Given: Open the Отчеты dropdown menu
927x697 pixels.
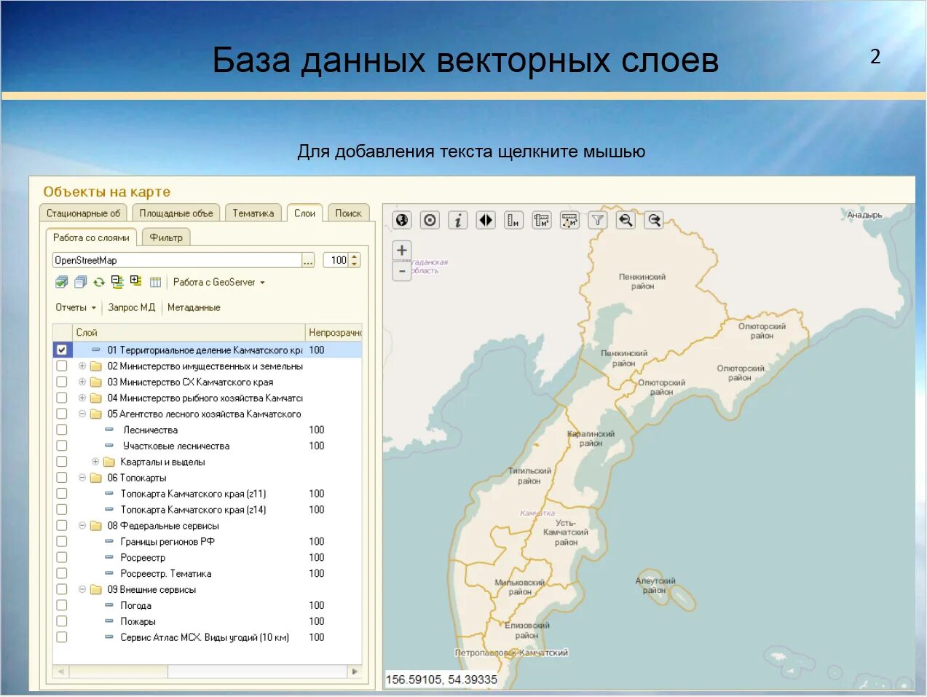Looking at the screenshot, I should pyautogui.click(x=76, y=307).
